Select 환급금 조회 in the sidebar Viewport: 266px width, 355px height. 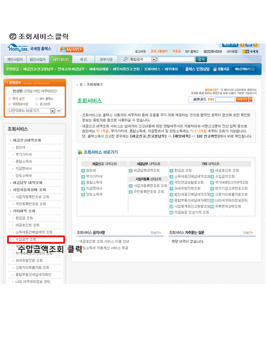click(x=24, y=218)
